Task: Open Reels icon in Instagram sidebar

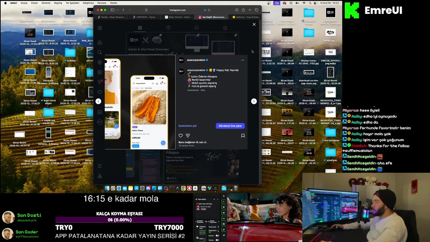Action: tap(100, 72)
